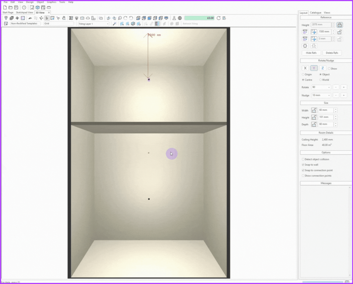Click the blue 3D cube icon in top toolbar
Viewport: 353px width, 284px height.
(x=38, y=8)
